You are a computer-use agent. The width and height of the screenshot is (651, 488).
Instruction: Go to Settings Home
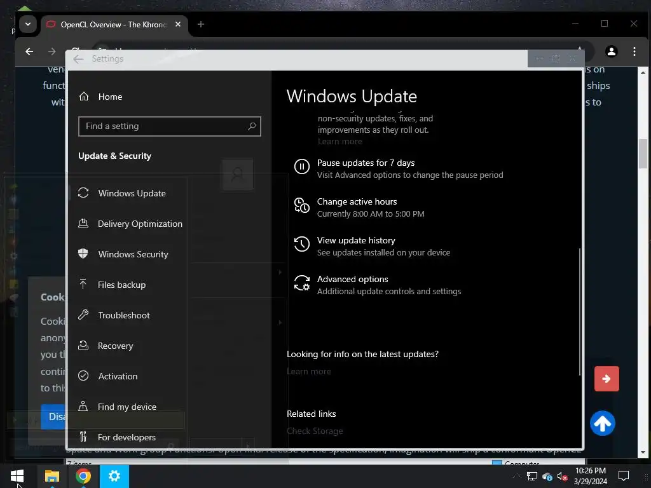(x=110, y=97)
